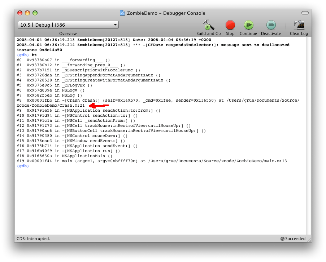Select frame #12 NSCell trackMouse line

tap(104, 126)
